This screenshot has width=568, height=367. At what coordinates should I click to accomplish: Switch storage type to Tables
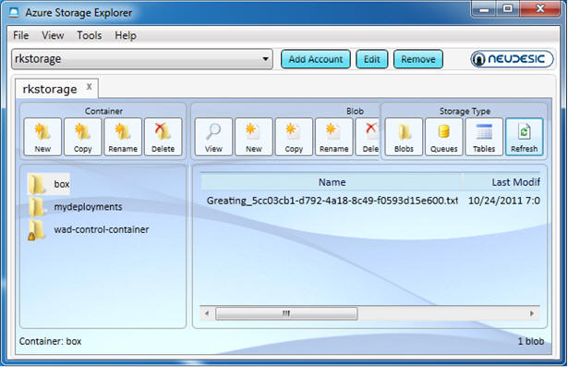[484, 137]
